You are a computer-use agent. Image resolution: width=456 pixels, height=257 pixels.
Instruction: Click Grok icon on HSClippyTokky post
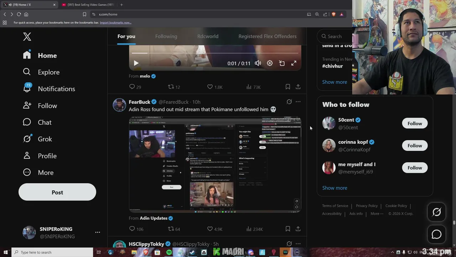pyautogui.click(x=289, y=244)
